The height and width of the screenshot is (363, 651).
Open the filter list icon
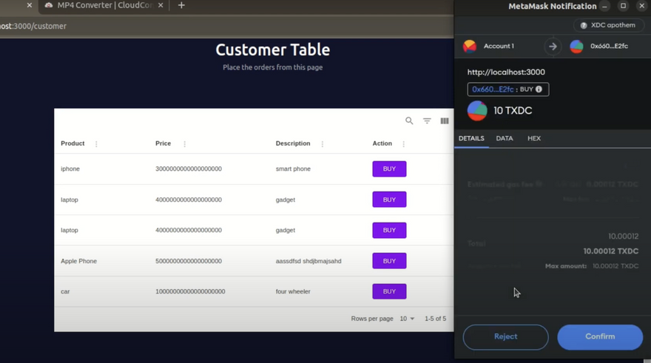(427, 121)
